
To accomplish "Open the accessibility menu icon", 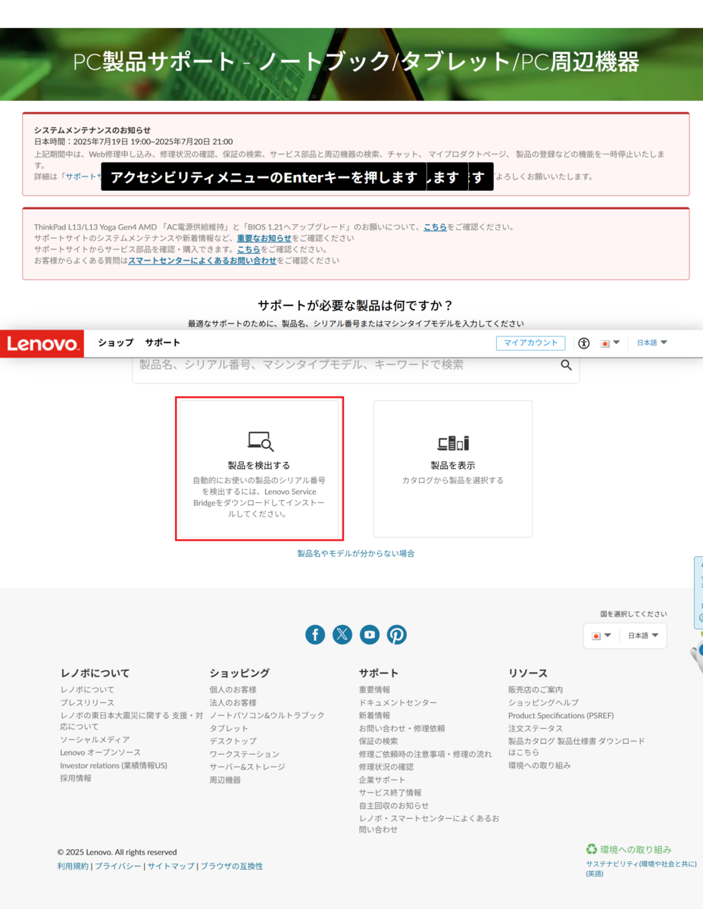I will (583, 343).
